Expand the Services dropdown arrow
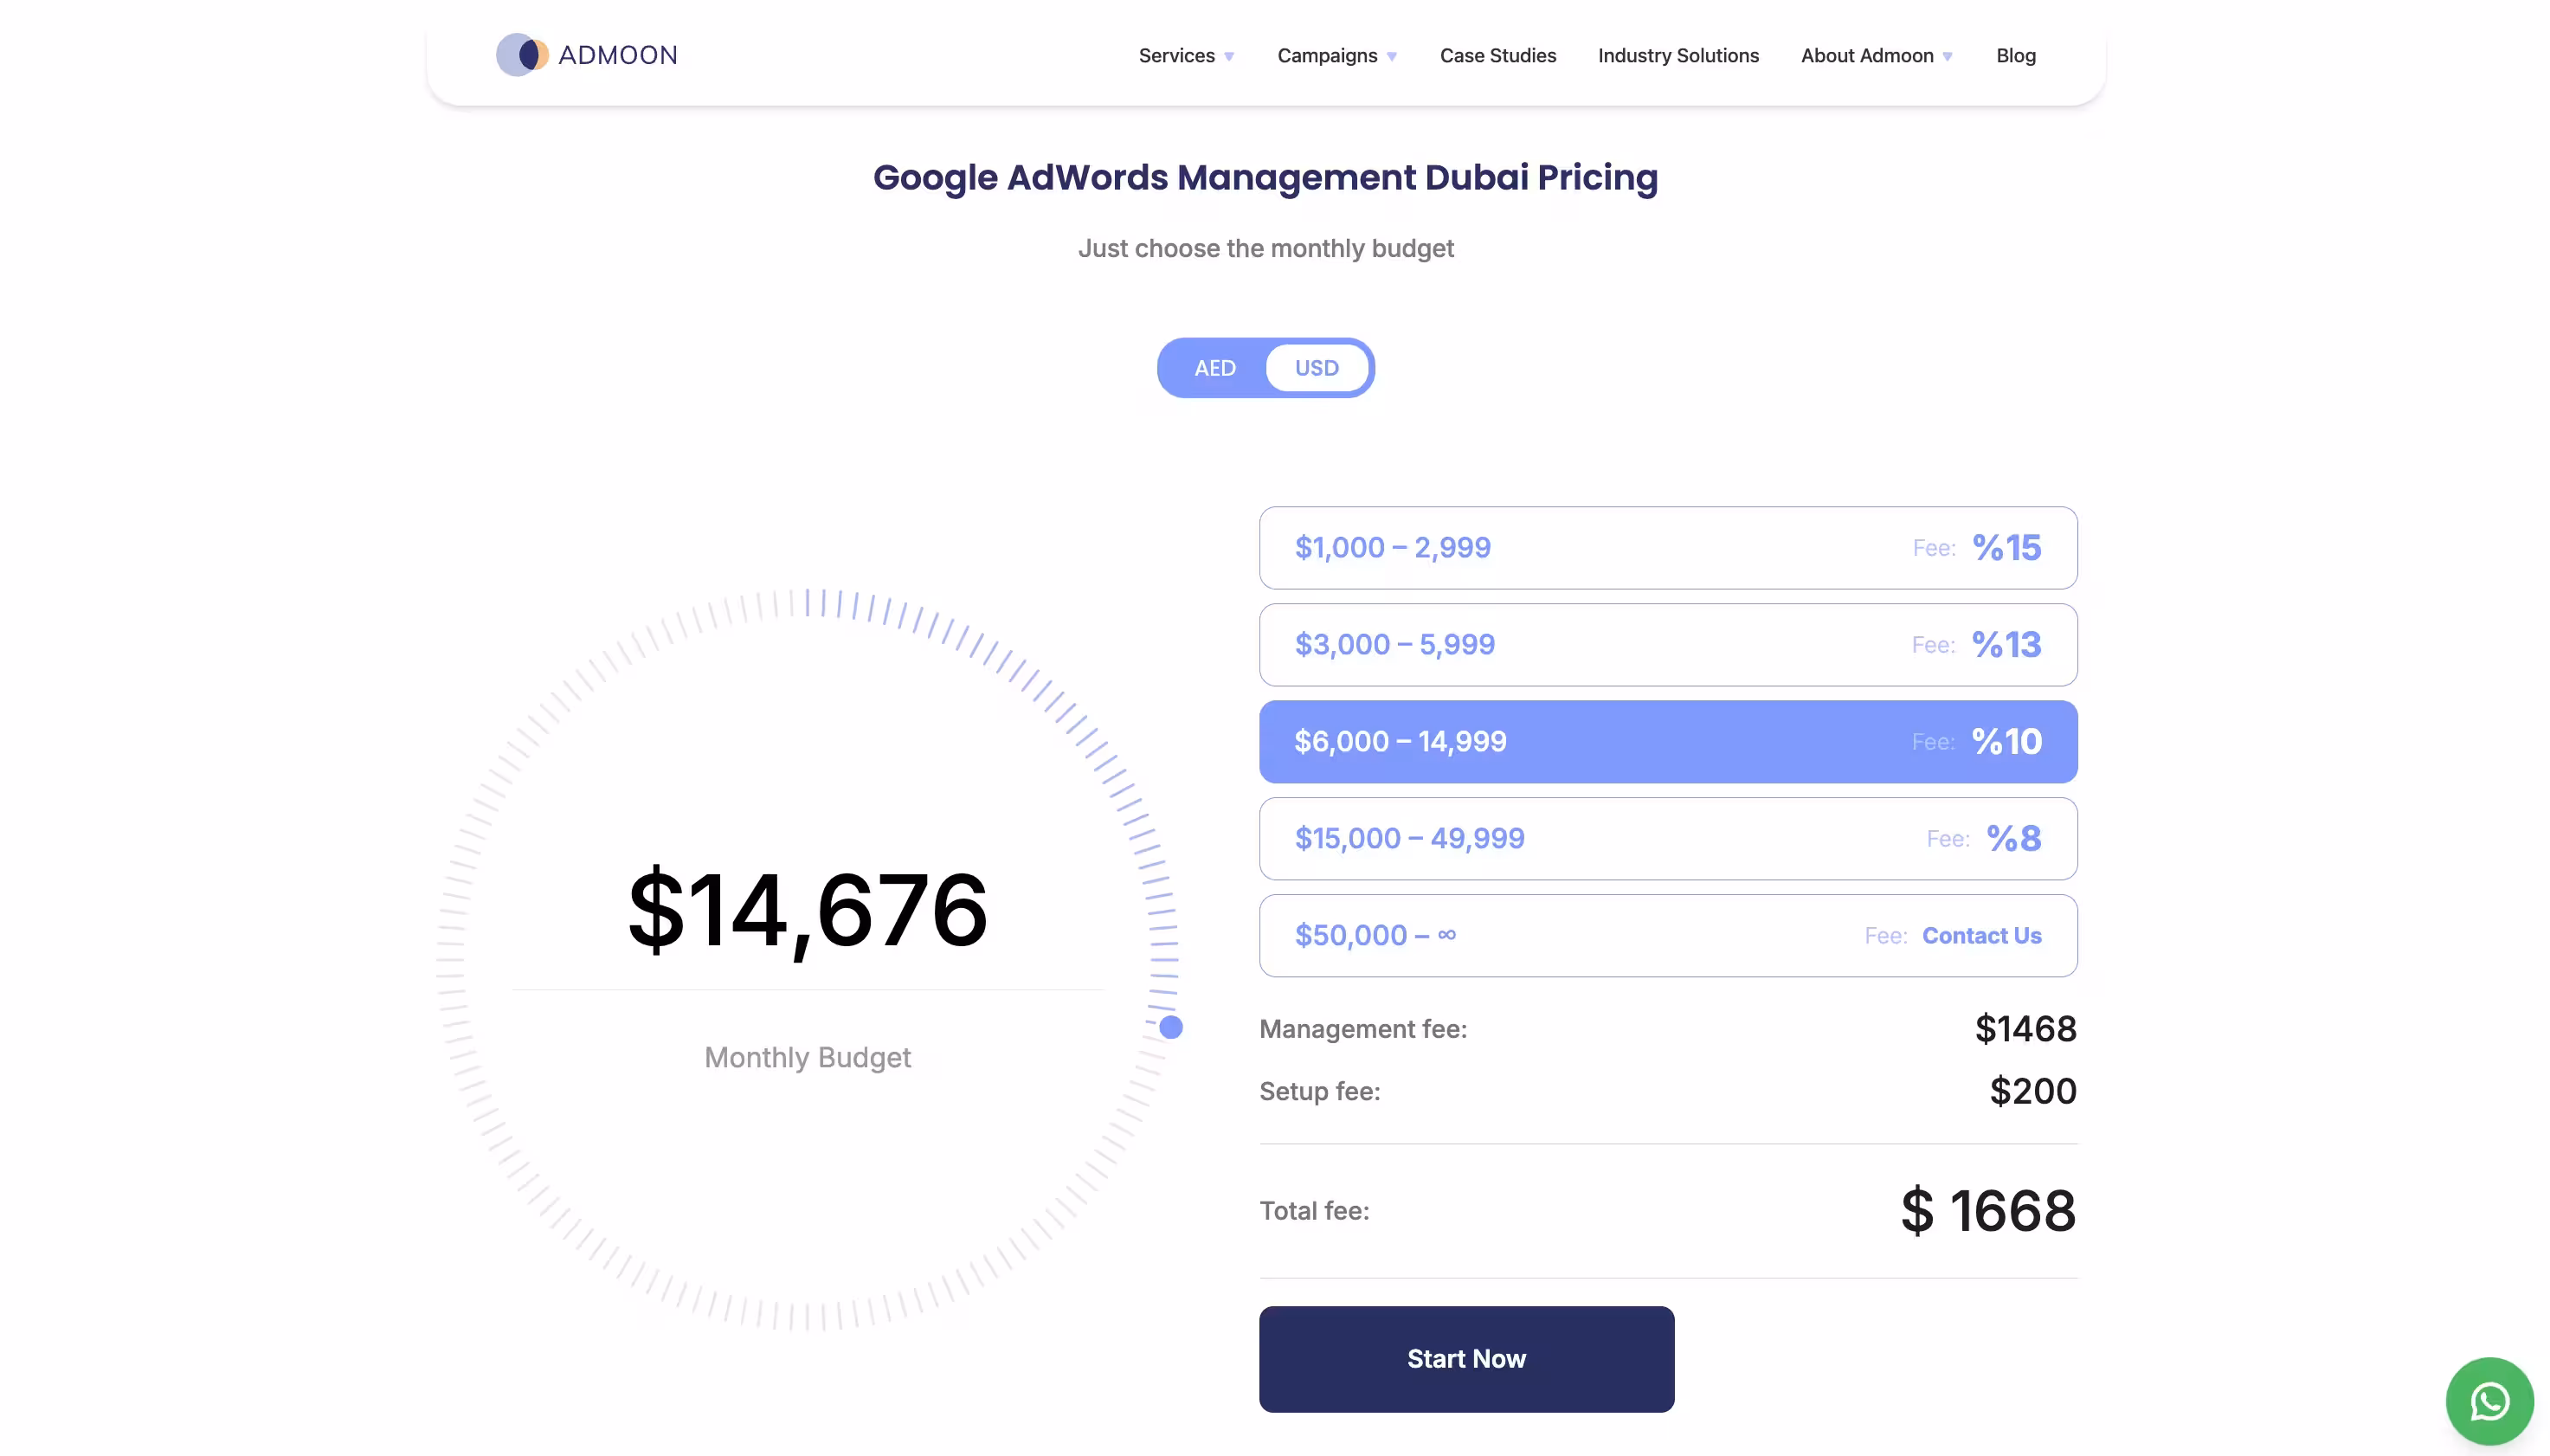The width and height of the screenshot is (2550, 1456). (x=1228, y=57)
